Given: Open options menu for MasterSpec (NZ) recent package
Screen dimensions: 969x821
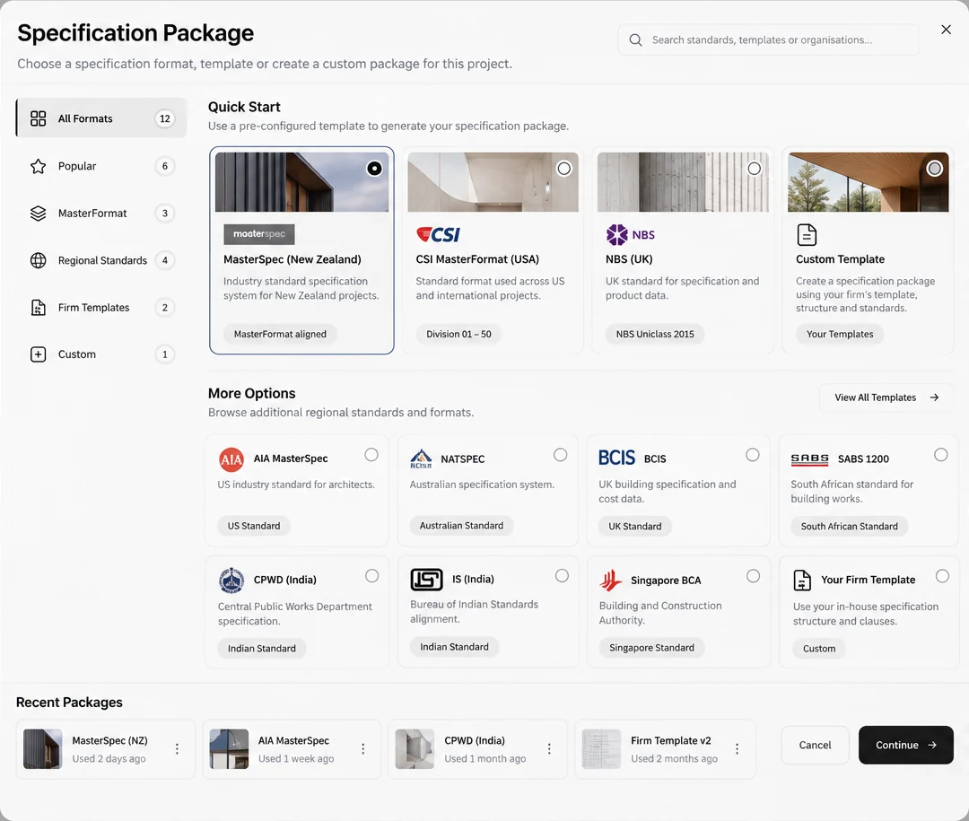Looking at the screenshot, I should pos(177,748).
